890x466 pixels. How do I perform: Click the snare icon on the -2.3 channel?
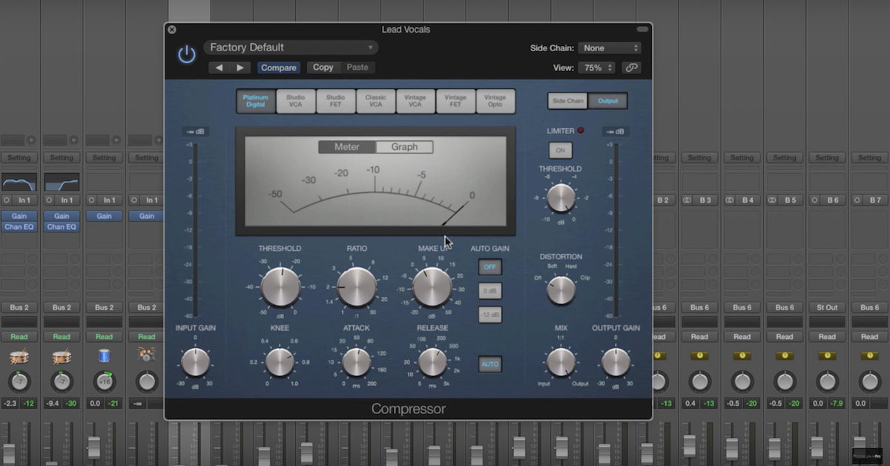[x=19, y=357]
